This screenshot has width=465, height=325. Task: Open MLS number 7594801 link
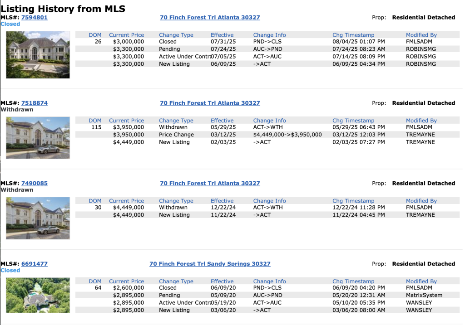click(35, 18)
